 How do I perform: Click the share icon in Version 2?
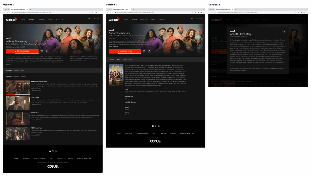(x=149, y=51)
